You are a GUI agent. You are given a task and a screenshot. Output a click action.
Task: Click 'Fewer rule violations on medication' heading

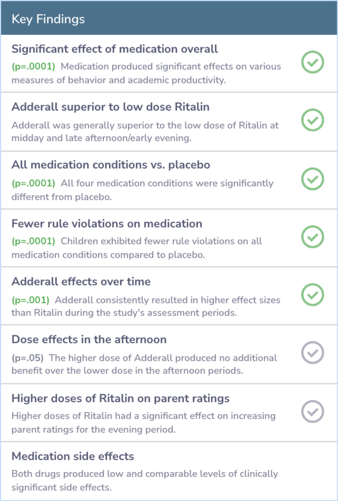107,223
